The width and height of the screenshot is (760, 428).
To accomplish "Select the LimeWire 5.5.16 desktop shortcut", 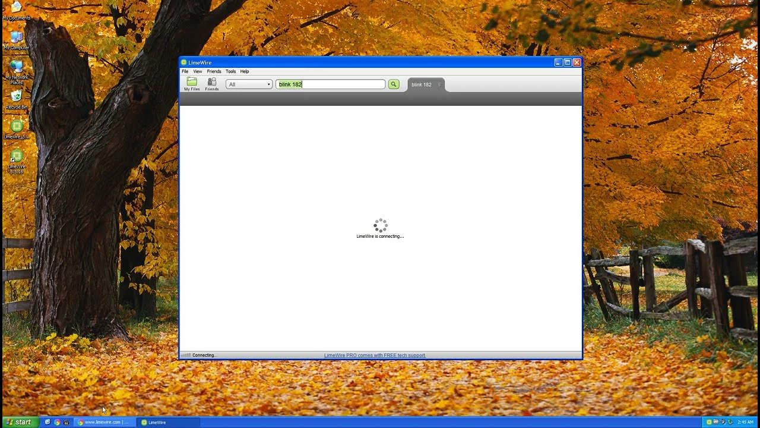I will point(17,162).
